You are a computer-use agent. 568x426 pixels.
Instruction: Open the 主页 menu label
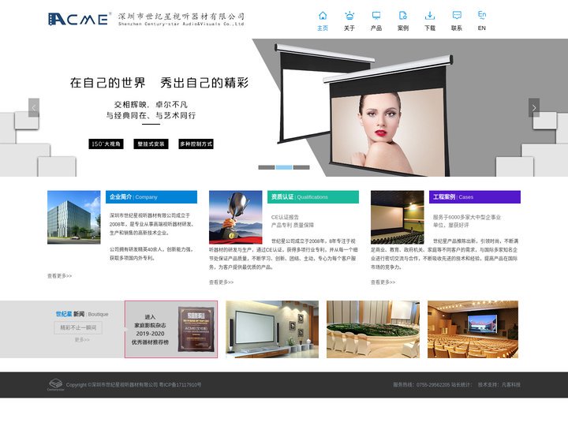(x=323, y=28)
